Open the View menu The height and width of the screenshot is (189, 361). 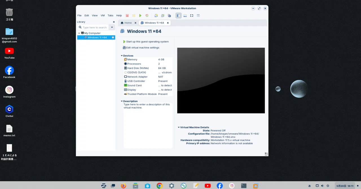click(95, 16)
